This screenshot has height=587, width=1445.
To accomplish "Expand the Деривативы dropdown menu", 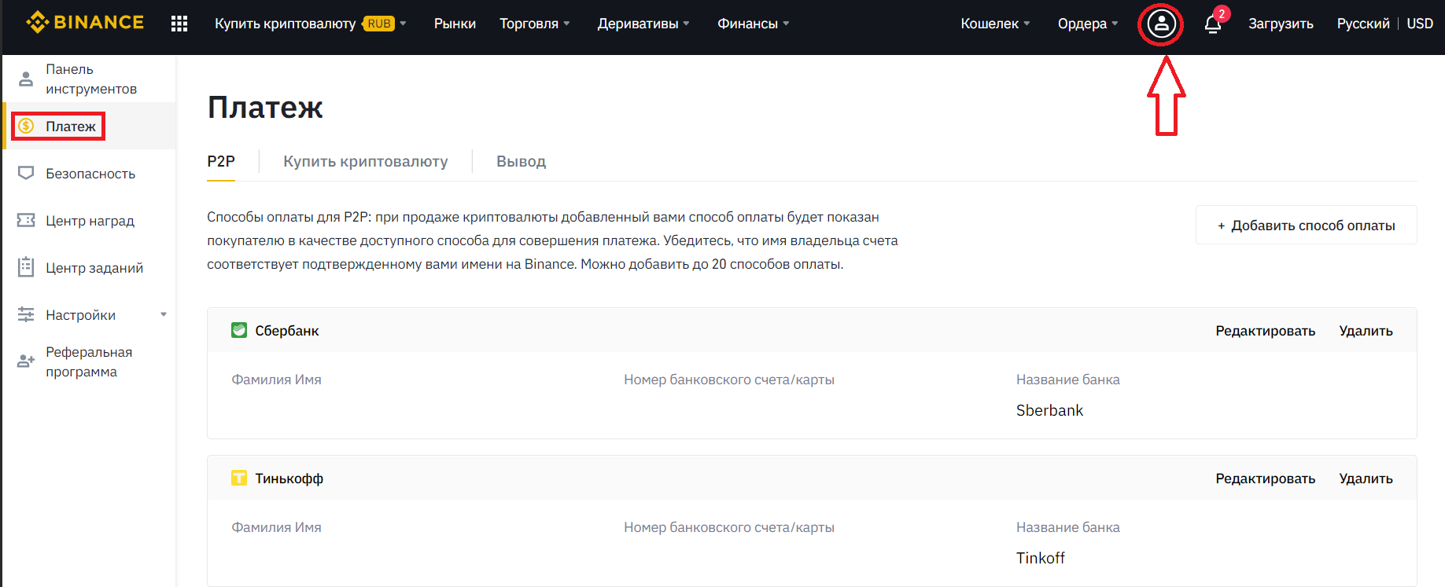I will [x=643, y=24].
